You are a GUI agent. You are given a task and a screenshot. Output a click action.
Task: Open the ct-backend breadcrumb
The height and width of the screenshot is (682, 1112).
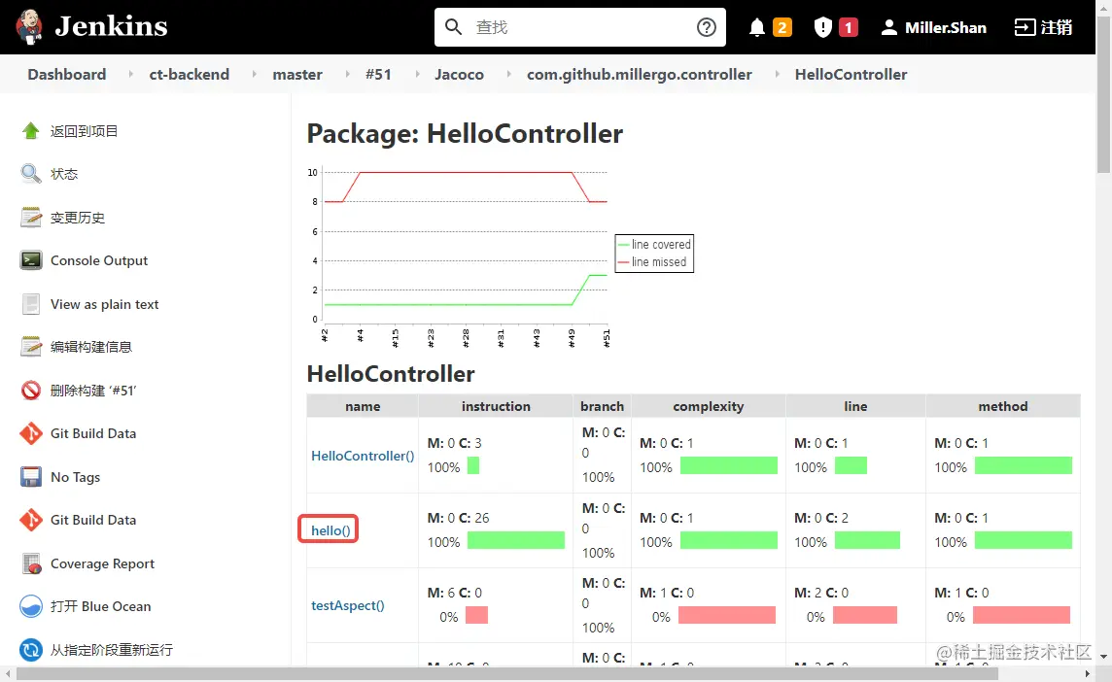click(x=190, y=75)
